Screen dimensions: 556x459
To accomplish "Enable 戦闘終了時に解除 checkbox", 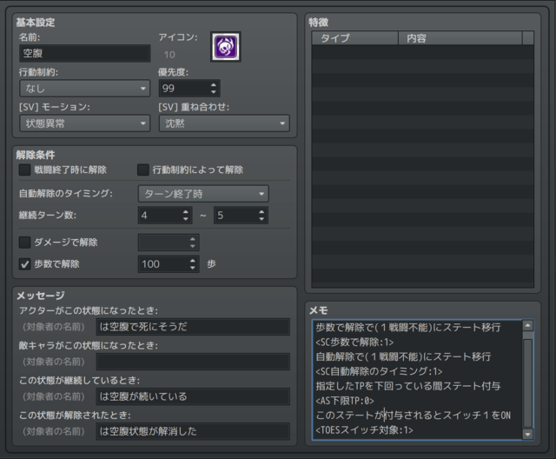I will tap(24, 170).
